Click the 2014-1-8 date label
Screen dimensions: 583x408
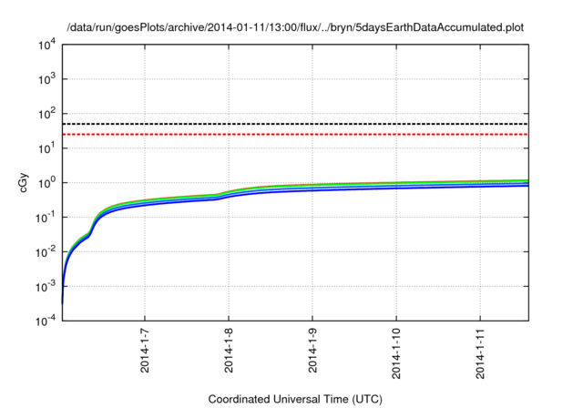coord(229,351)
